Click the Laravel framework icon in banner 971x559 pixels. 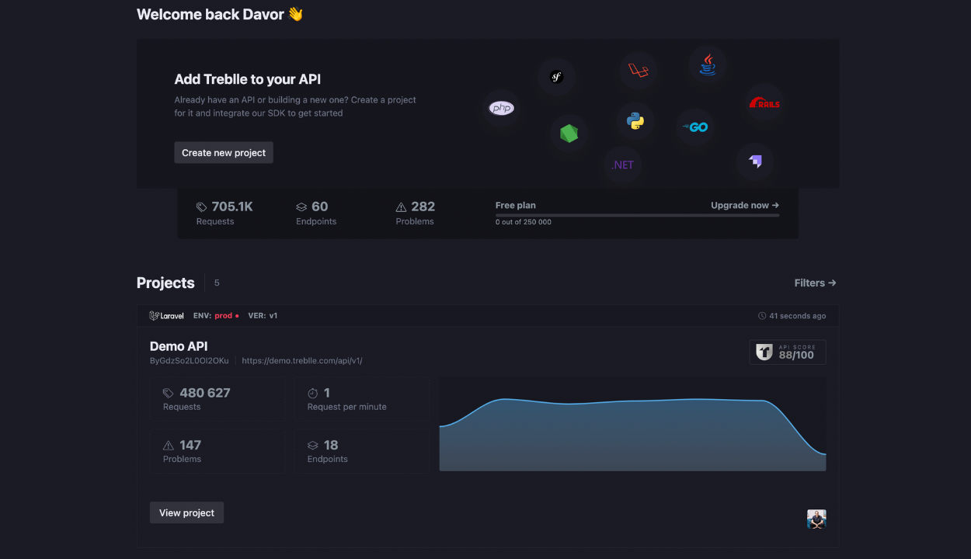click(x=639, y=71)
